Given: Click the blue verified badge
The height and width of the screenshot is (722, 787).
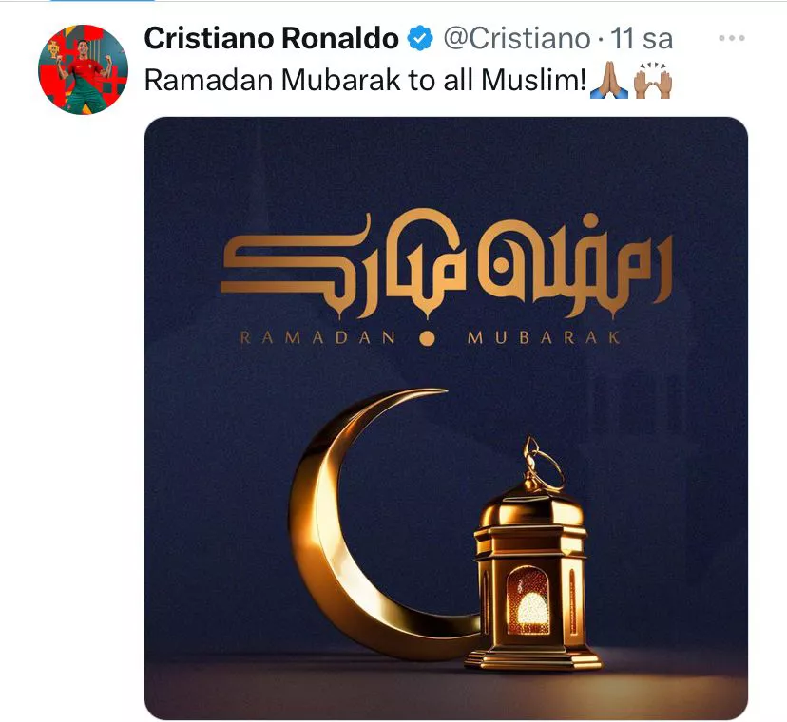Looking at the screenshot, I should click(x=419, y=39).
